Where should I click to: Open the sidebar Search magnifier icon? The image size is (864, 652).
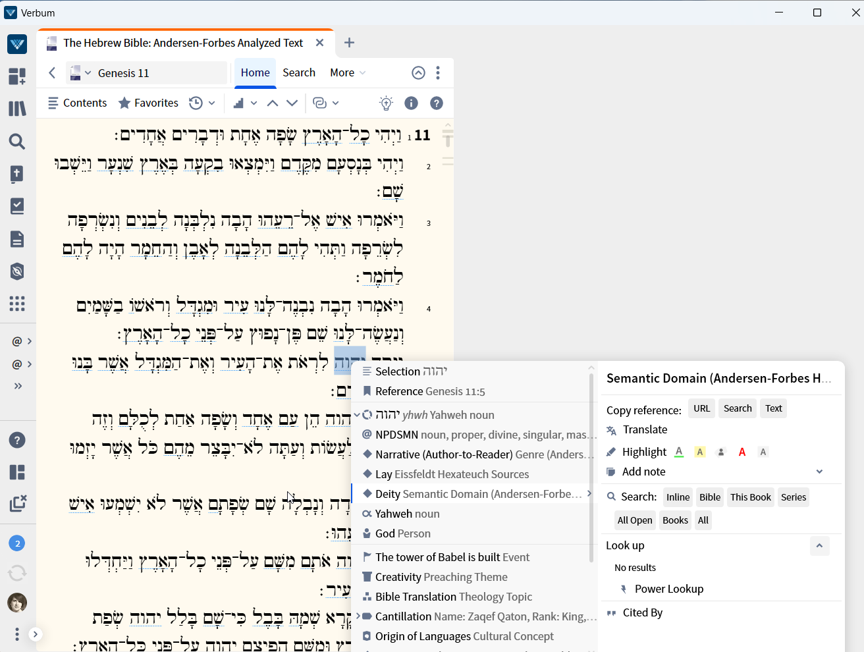pos(17,141)
